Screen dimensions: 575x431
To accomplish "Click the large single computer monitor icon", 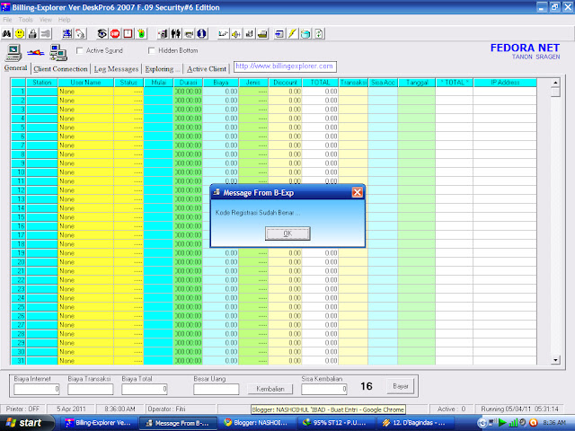I will pyautogui.click(x=13, y=52).
